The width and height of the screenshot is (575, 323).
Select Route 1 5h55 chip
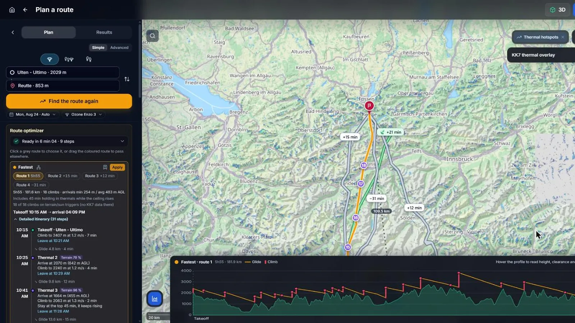[28, 176]
